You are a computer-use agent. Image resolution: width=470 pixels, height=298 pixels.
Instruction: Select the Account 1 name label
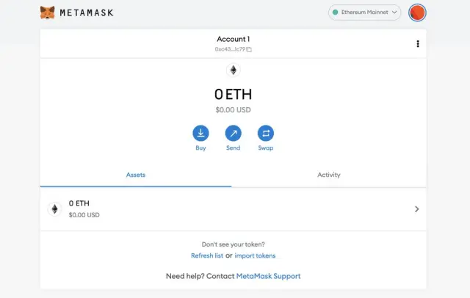pos(234,39)
